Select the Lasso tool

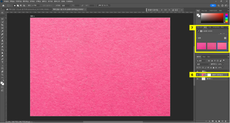click(2, 19)
